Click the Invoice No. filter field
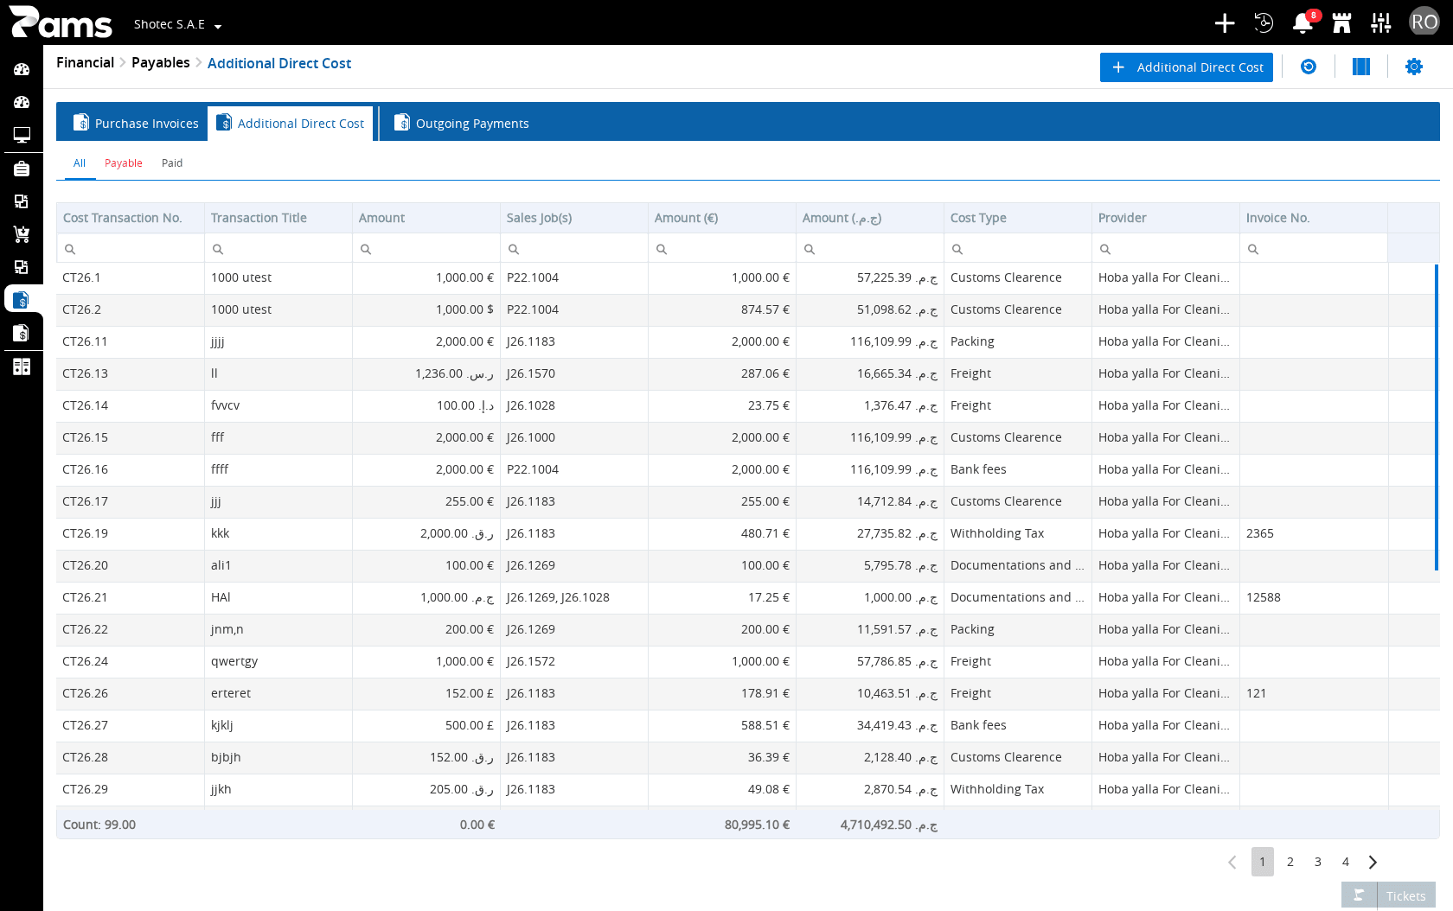Screen dimensions: 1453x911 tap(1313, 249)
